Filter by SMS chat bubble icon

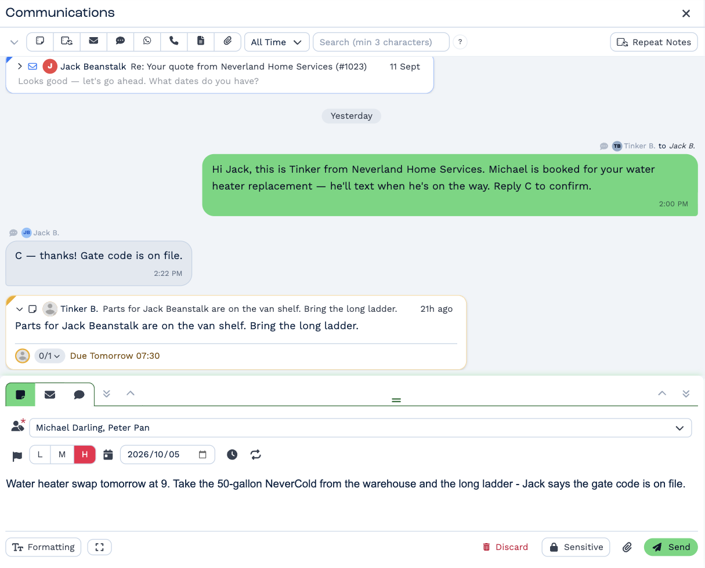[120, 41]
